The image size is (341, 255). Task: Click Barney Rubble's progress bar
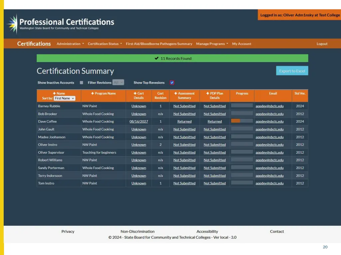(242, 105)
